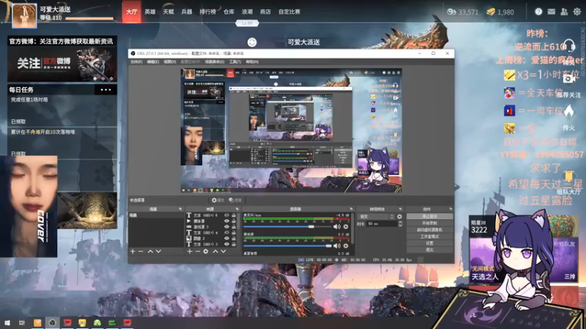
Task: Open the 媒体源 audio settings gear
Action: coord(346,246)
